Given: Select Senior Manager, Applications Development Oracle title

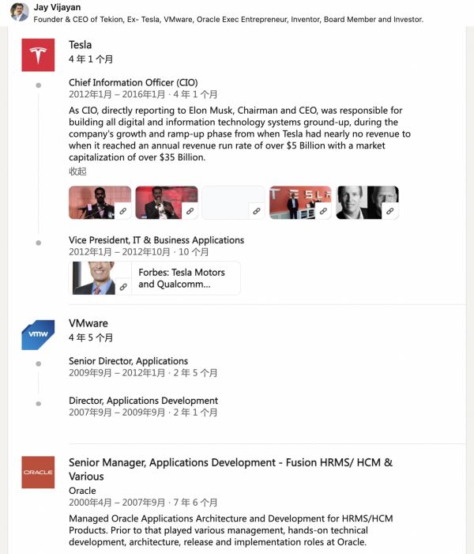Looking at the screenshot, I should [231, 469].
